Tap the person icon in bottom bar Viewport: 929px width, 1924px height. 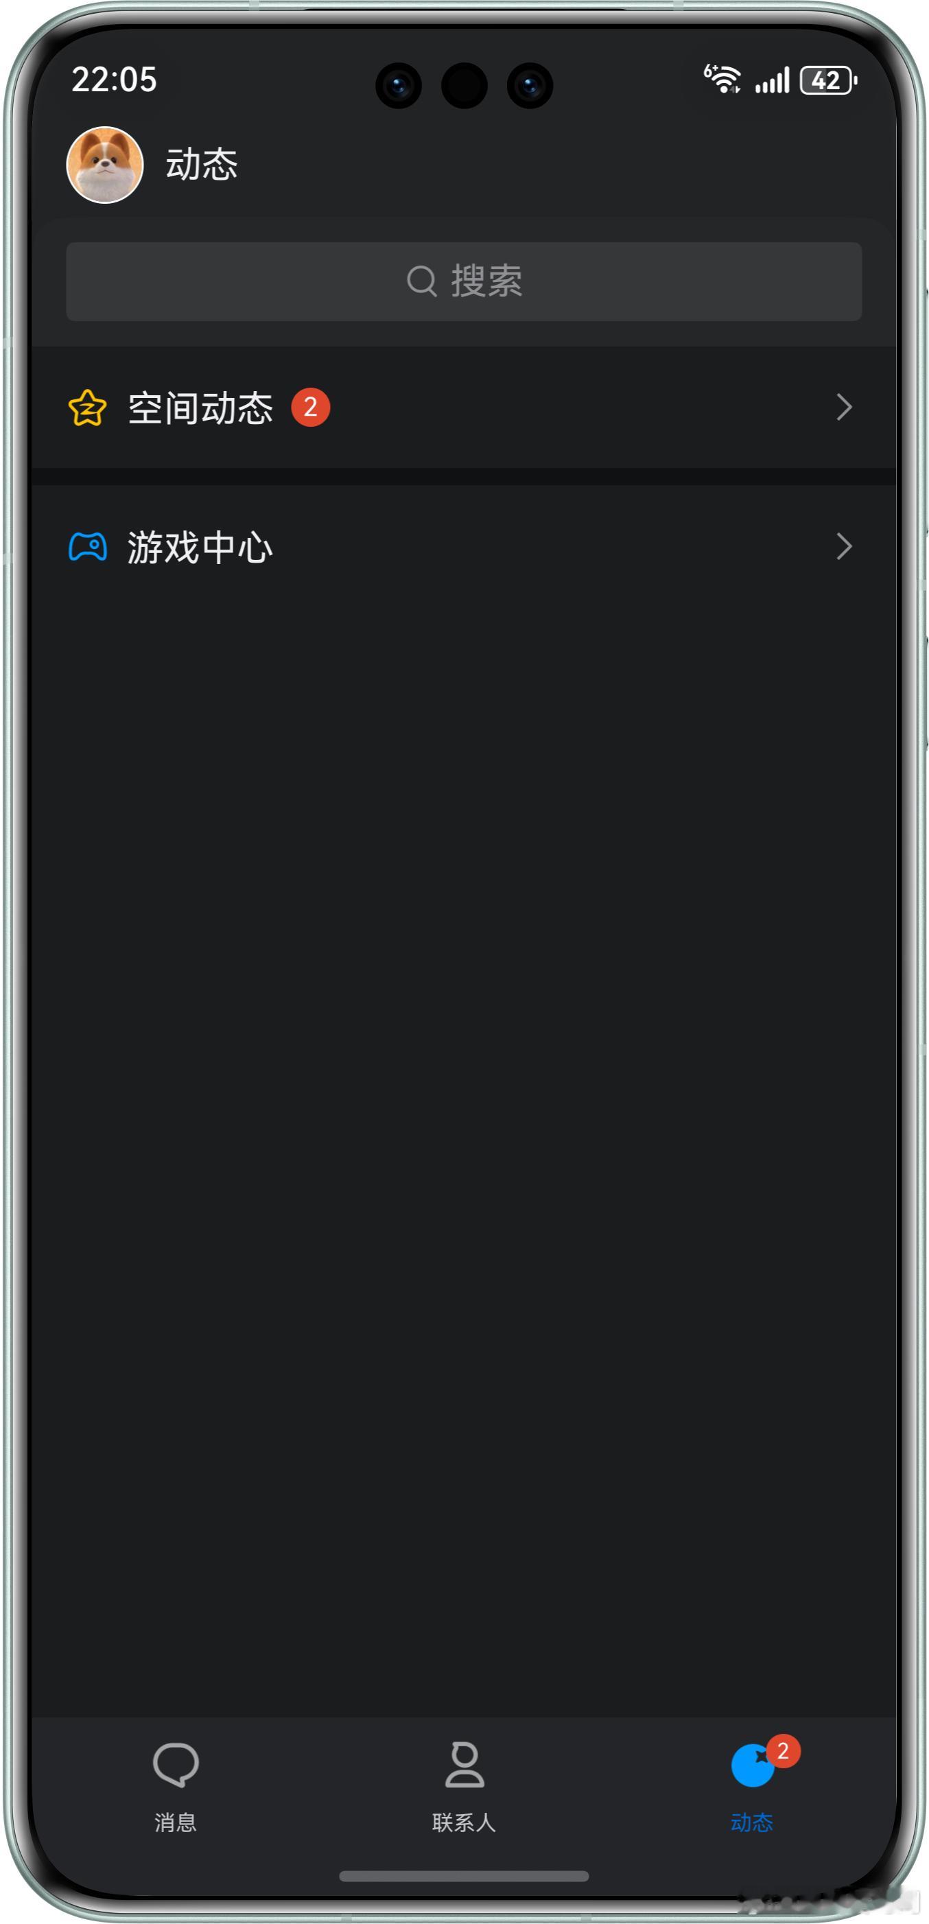pyautogui.click(x=464, y=1764)
